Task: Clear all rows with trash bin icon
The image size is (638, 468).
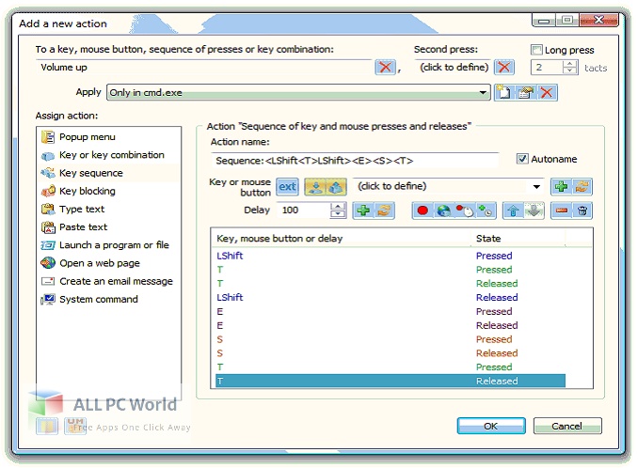Action: coord(582,211)
